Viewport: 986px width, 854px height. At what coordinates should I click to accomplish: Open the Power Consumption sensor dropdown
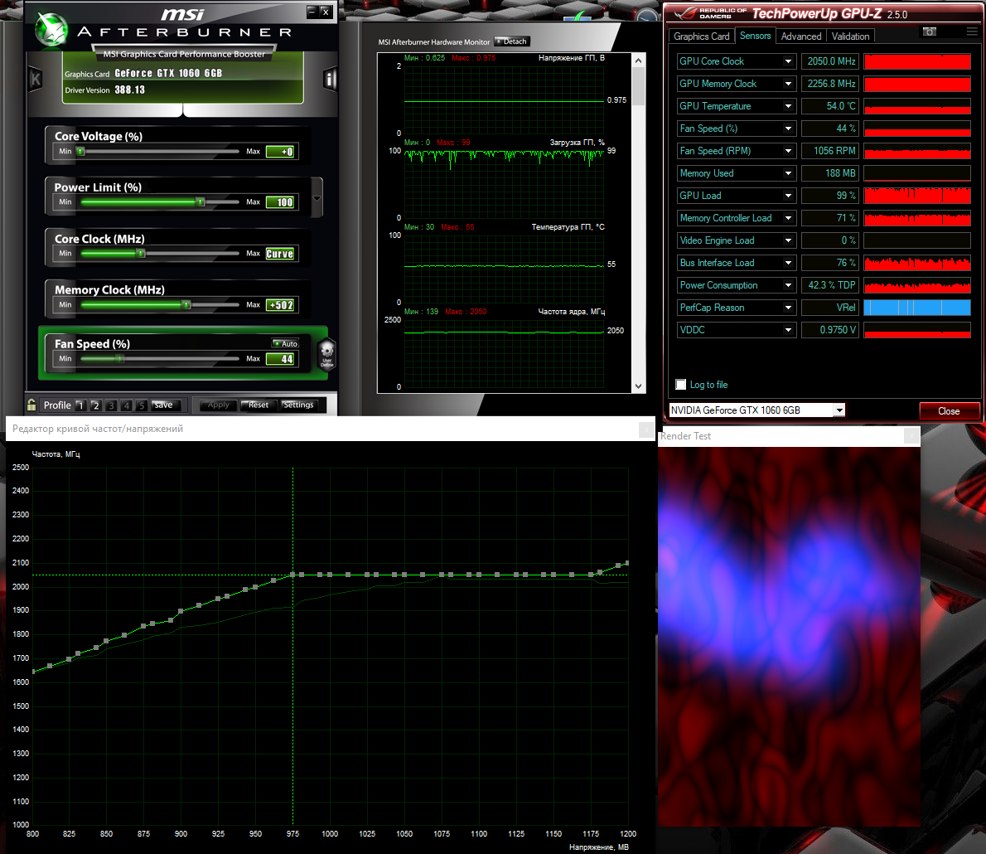(x=788, y=285)
